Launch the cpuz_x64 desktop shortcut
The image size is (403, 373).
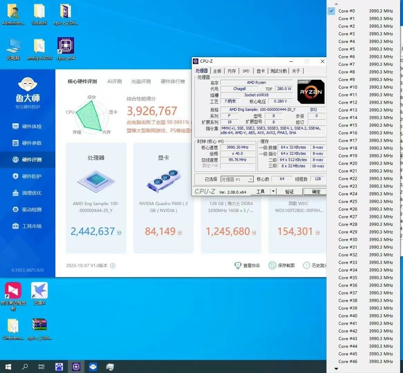(66, 49)
